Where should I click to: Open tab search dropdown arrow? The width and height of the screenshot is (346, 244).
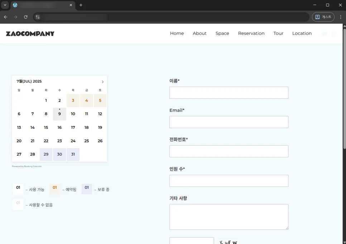tap(5, 5)
